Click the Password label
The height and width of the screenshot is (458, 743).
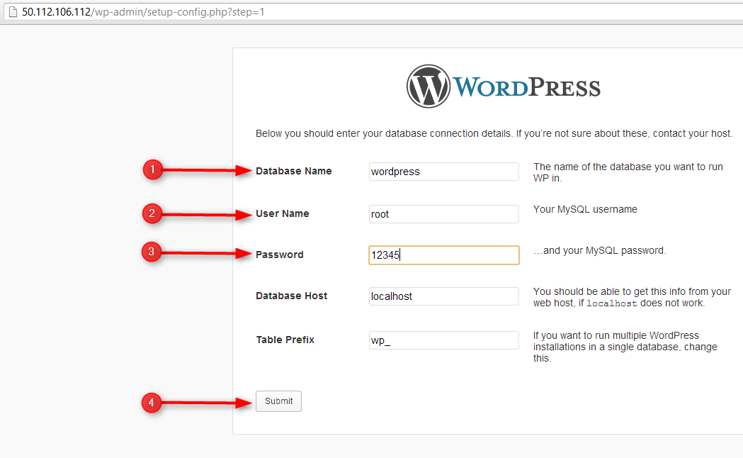[x=280, y=255]
